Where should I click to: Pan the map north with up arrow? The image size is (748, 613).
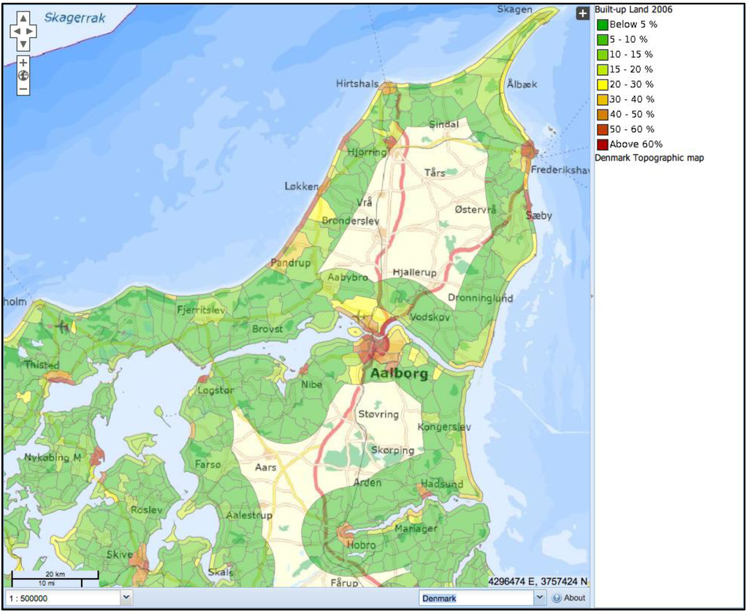pyautogui.click(x=23, y=18)
